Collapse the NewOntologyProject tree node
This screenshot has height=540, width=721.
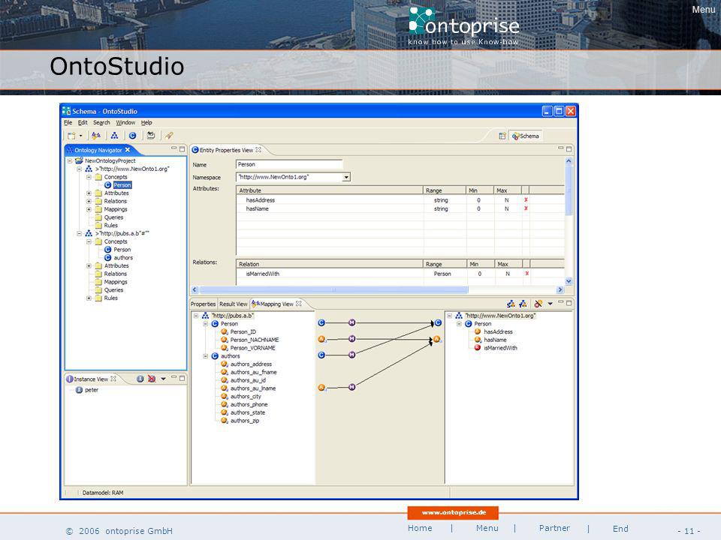coord(70,160)
